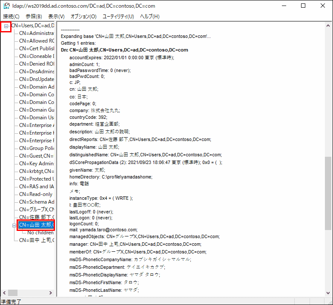
Task: Select the CN=グループX tree entry
Action: (37, 210)
